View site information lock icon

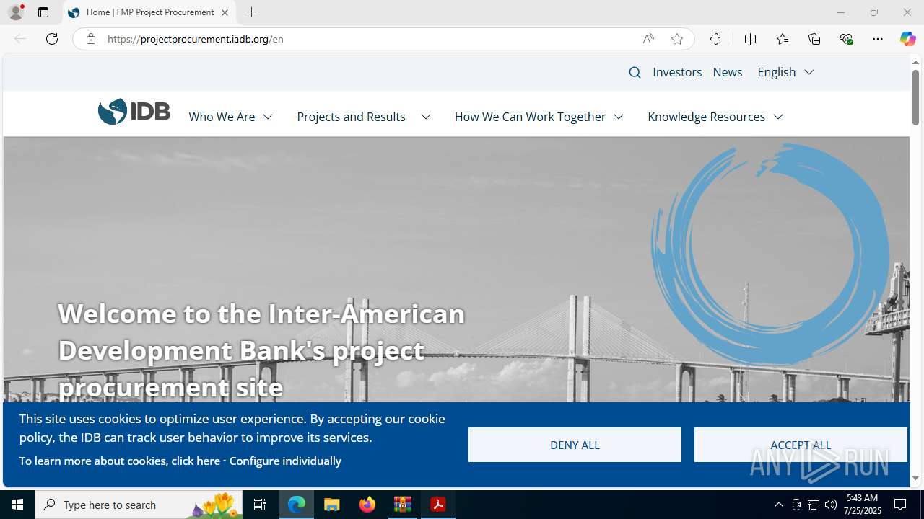(91, 39)
